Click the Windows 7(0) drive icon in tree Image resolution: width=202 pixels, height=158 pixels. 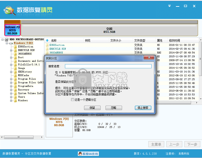click(11, 43)
